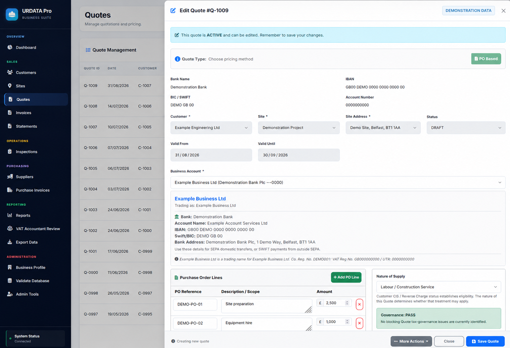Click the Export Data download icon
The height and width of the screenshot is (348, 510).
click(10, 242)
